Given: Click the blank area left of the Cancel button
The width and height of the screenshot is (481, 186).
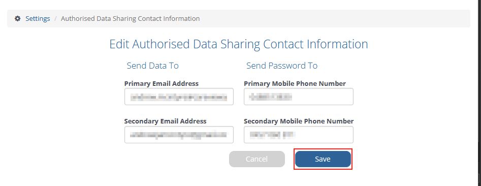Looking at the screenshot, I should [x=175, y=159].
